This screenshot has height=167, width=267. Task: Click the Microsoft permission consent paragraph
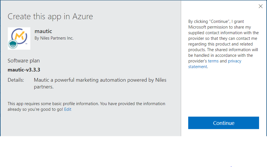point(223,41)
